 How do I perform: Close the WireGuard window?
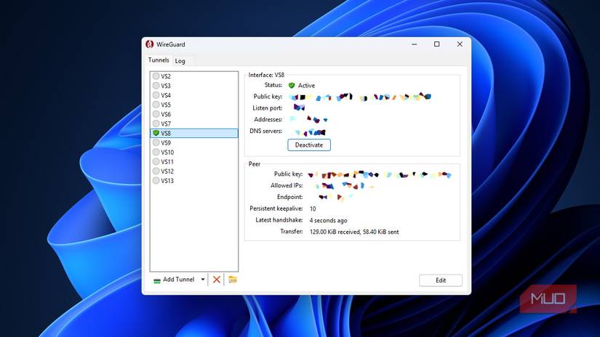(460, 44)
